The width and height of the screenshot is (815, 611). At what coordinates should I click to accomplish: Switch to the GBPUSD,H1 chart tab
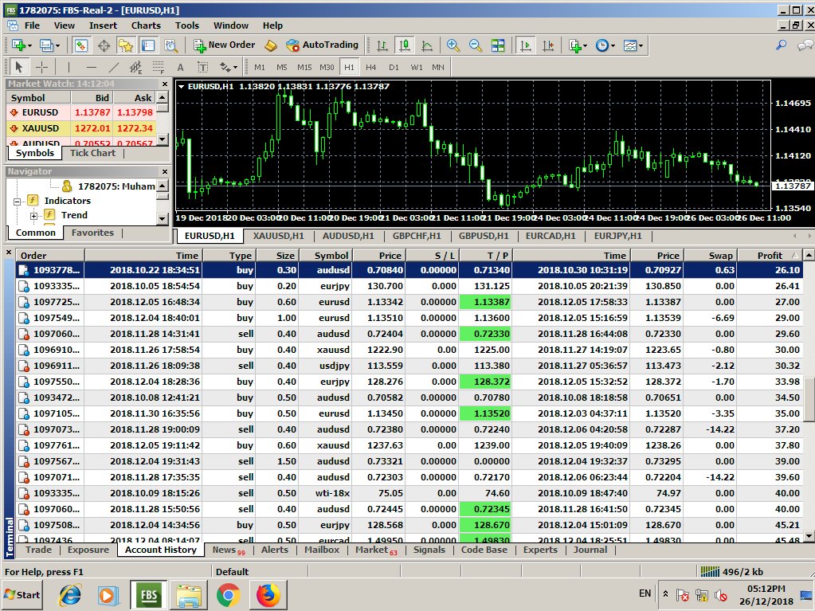click(x=484, y=236)
